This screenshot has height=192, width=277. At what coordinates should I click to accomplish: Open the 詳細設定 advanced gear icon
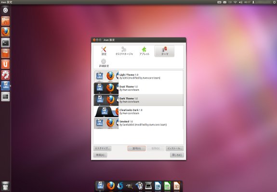104,63
